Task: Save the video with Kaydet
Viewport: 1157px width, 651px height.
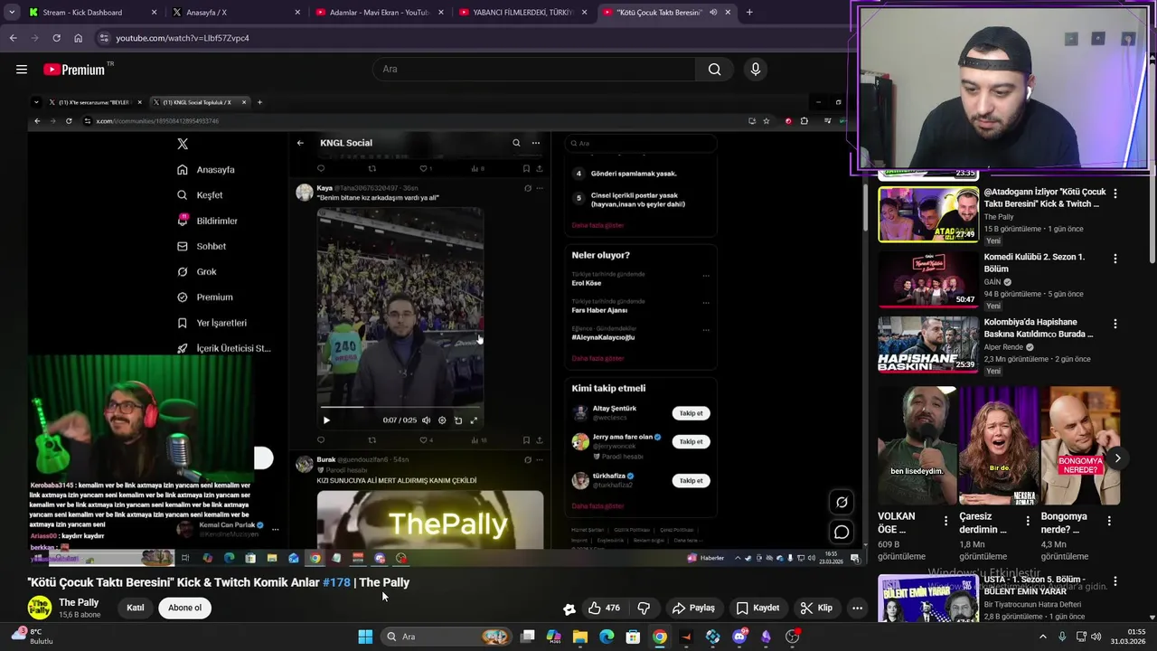Action: (x=757, y=609)
